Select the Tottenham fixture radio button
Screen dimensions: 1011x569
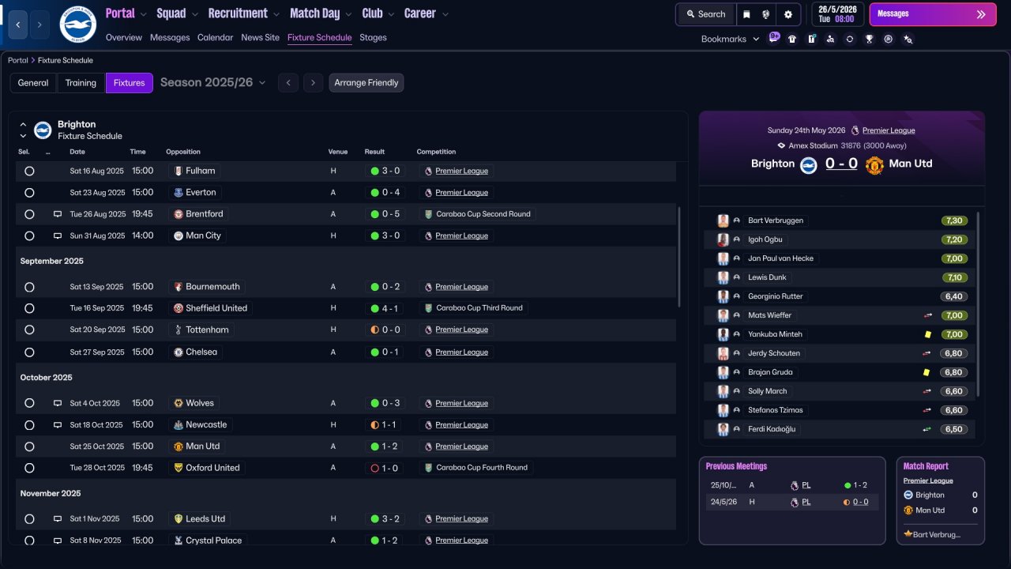coord(29,330)
